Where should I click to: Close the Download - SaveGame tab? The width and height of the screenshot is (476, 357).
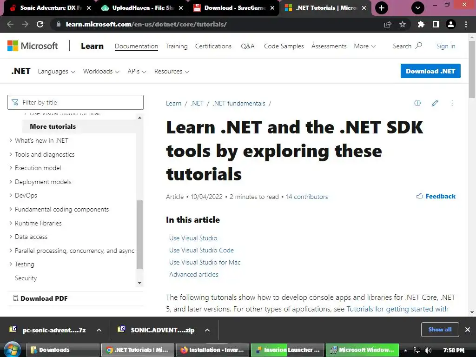point(272,8)
